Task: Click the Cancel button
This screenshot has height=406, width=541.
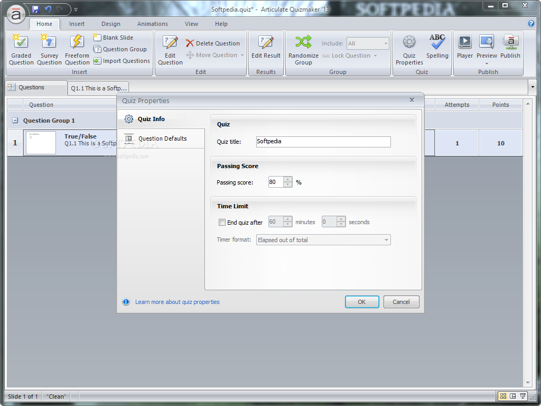Action: point(402,302)
